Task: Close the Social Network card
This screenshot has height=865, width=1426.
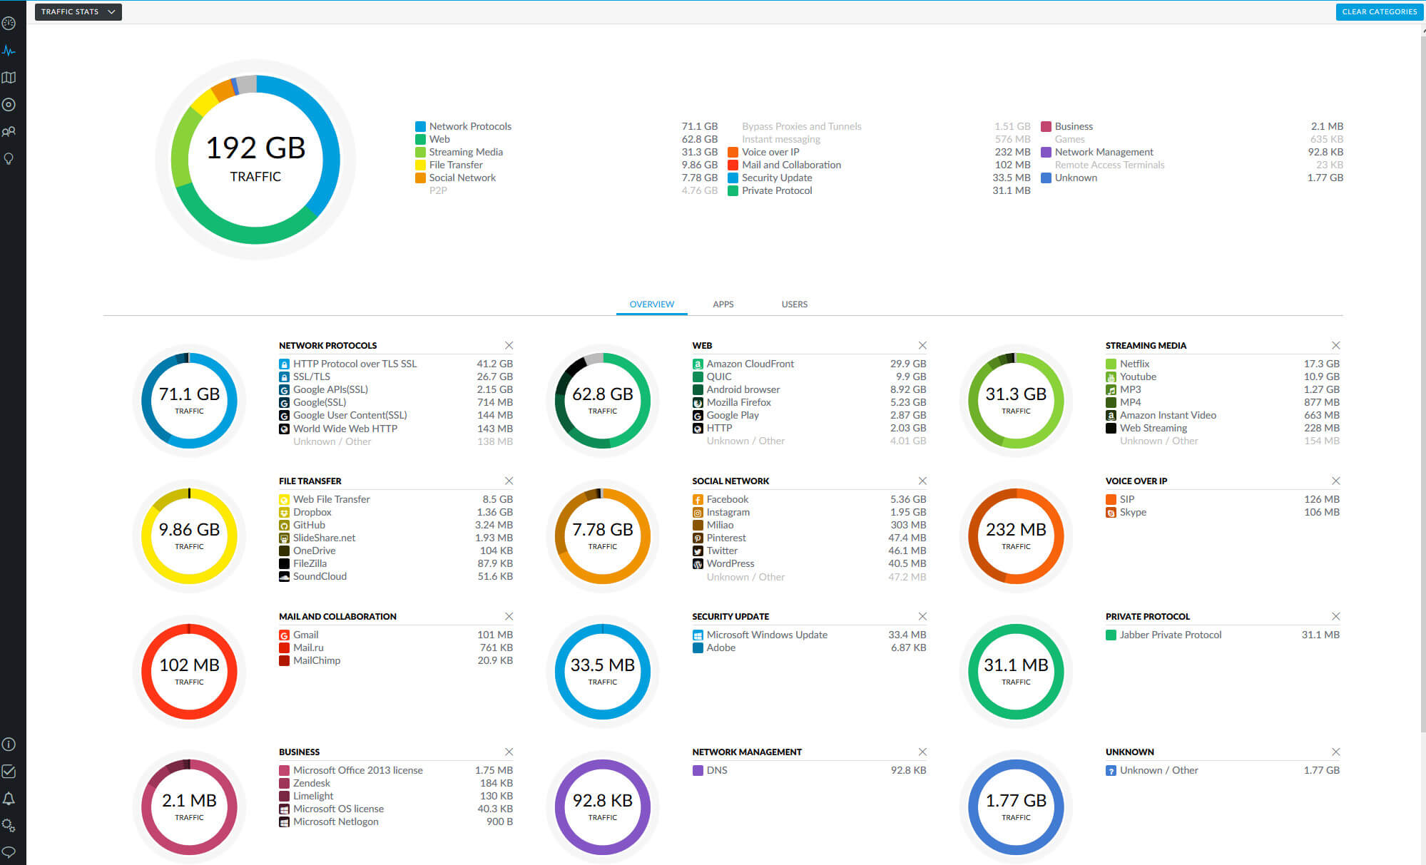Action: [x=922, y=481]
